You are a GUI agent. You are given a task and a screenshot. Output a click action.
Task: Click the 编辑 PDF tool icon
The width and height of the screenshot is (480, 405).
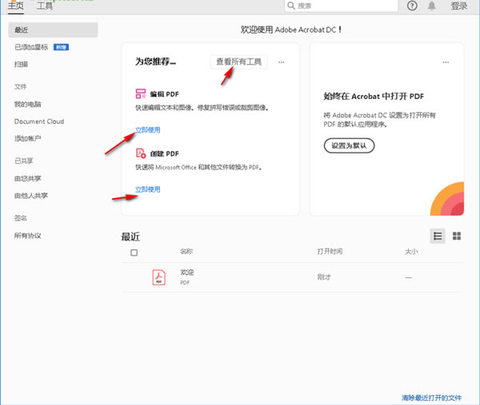(141, 93)
